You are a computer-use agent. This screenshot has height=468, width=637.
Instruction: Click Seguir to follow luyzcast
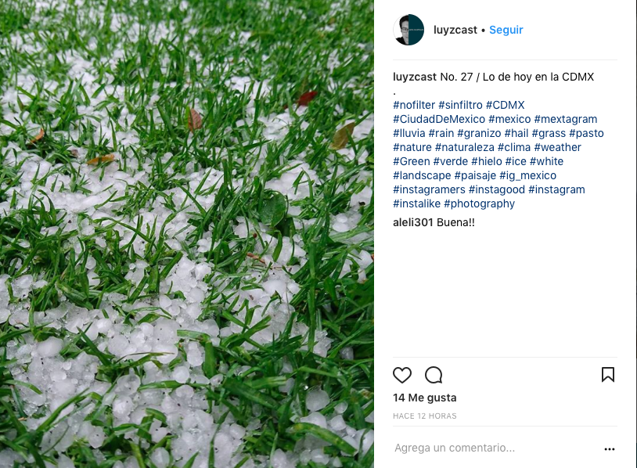506,30
